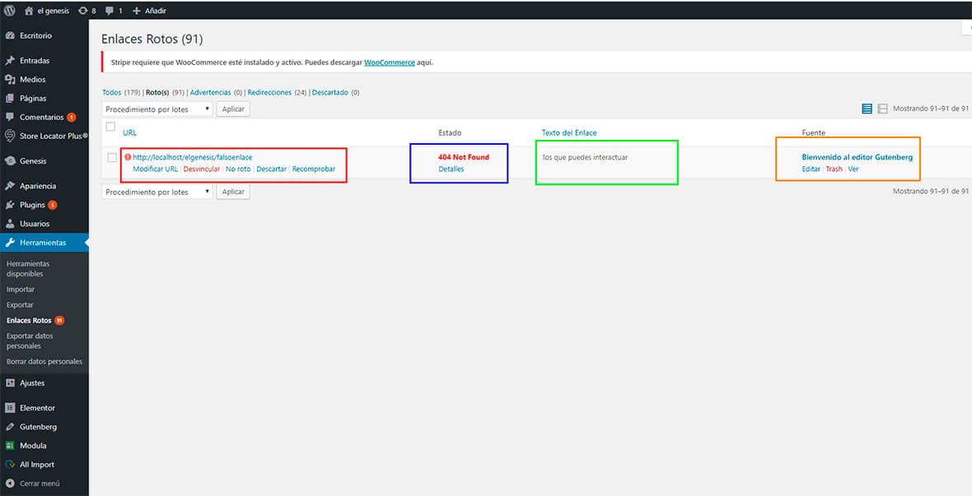Collapse sidebar with Cerrar menú icon

10,484
